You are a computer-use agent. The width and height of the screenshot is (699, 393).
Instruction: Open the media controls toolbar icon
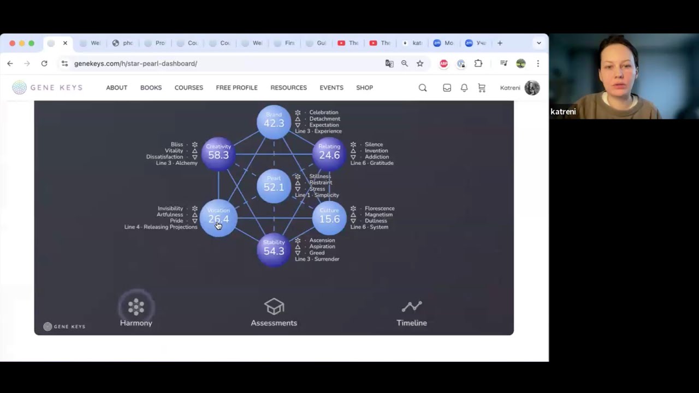pos(503,63)
